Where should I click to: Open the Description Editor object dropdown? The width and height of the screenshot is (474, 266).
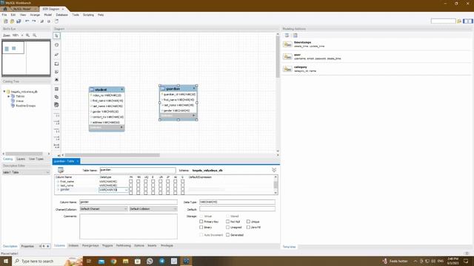point(26,172)
